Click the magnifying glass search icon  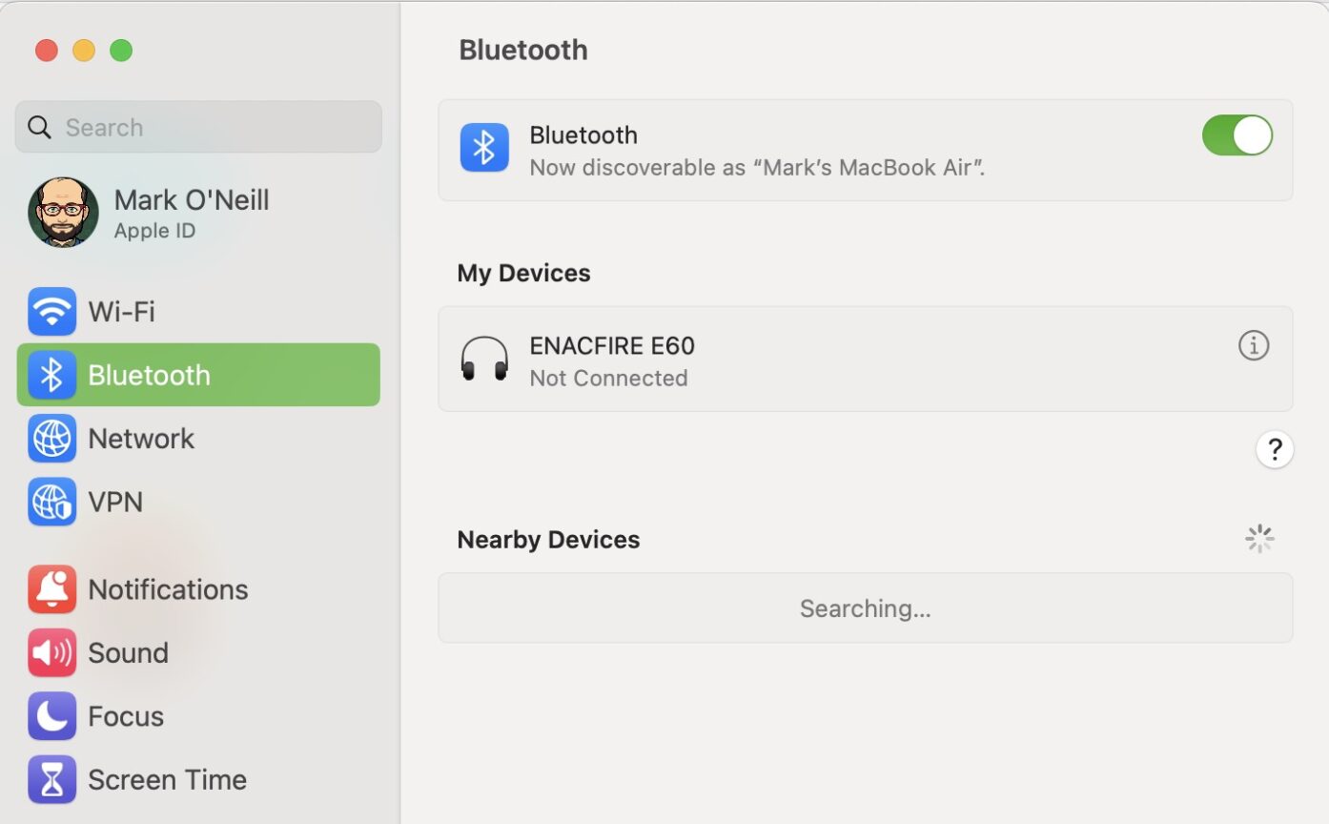(x=38, y=126)
